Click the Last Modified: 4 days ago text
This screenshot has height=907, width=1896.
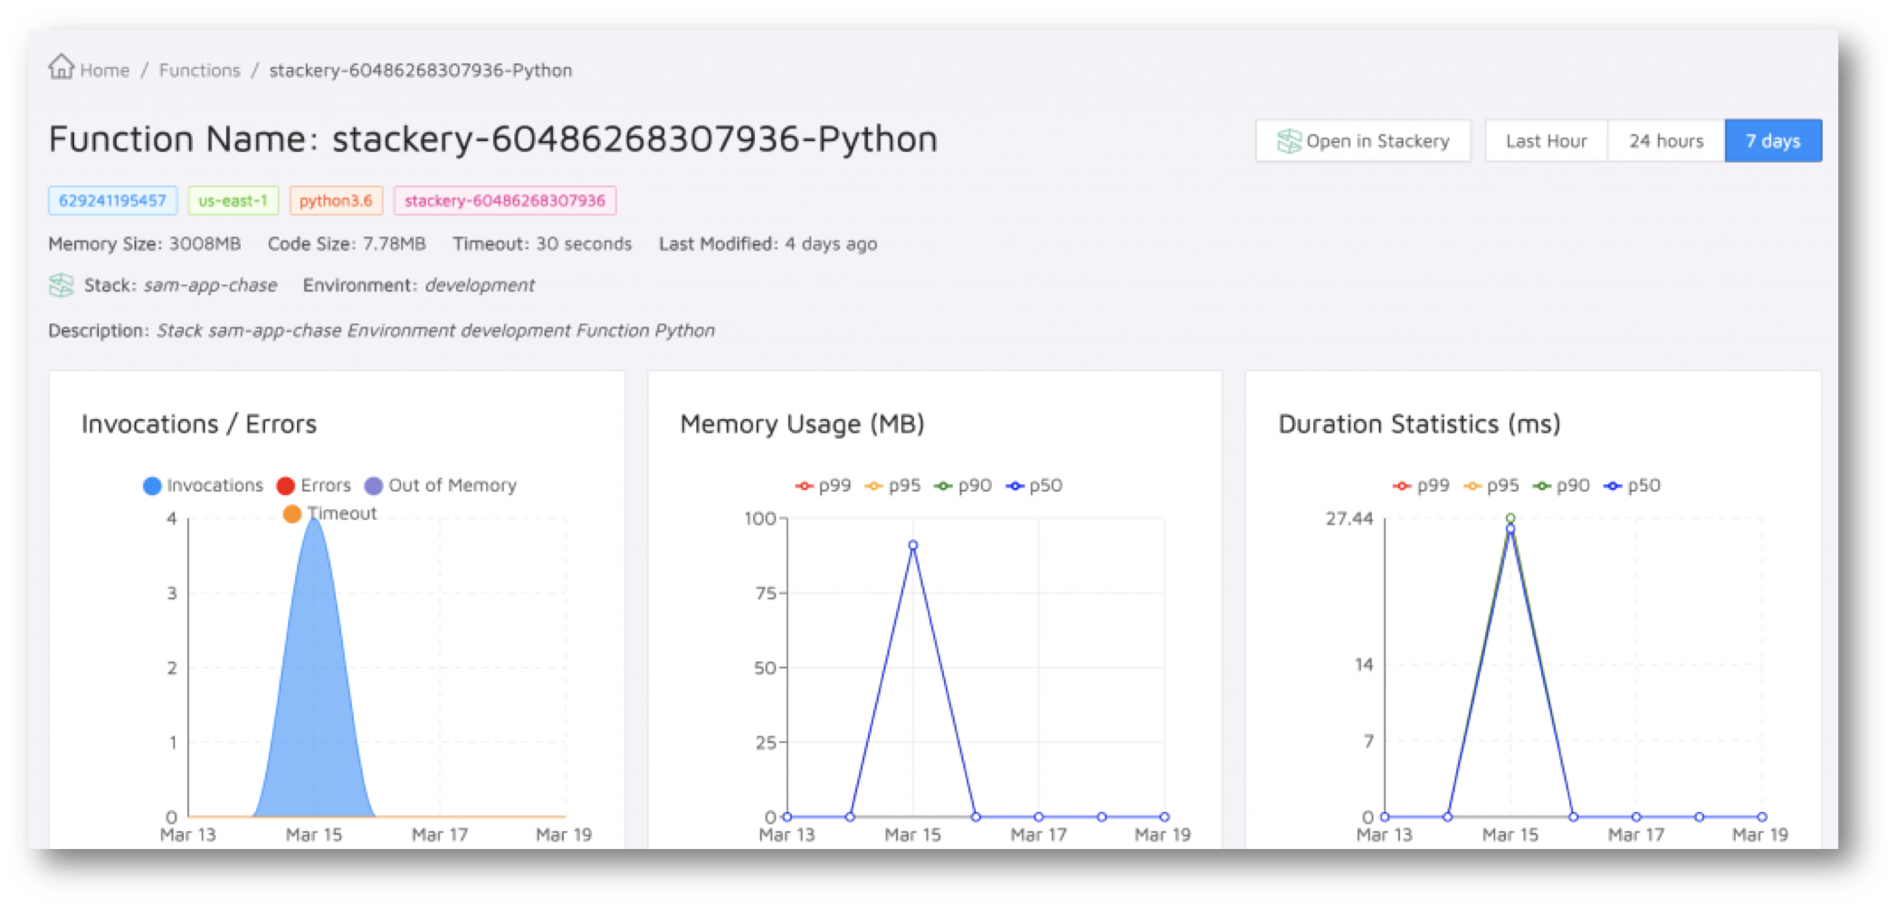pyautogui.click(x=767, y=243)
